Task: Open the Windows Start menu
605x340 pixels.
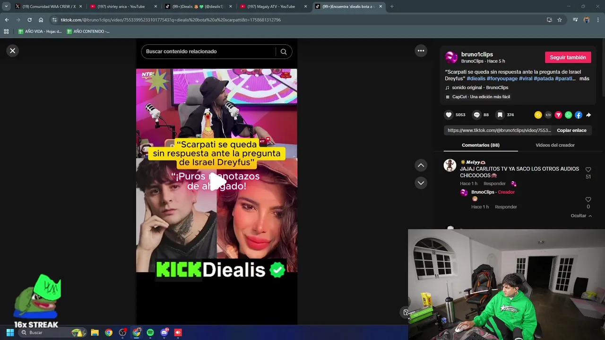Action: pyautogui.click(x=10, y=332)
